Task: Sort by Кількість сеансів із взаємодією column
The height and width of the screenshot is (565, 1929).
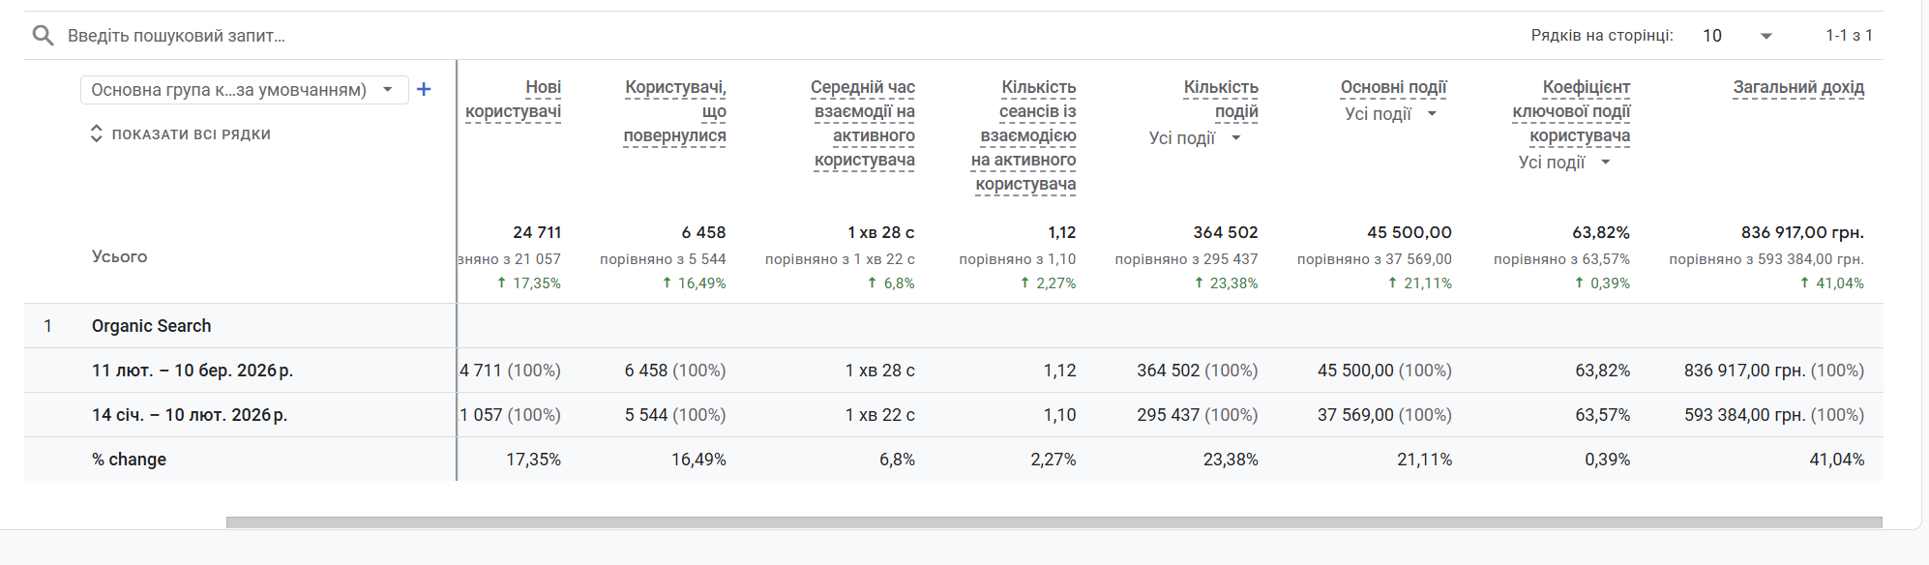Action: pos(1025,135)
